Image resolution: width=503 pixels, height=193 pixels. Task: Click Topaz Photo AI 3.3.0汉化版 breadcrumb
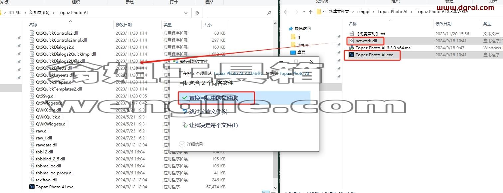pos(442,12)
